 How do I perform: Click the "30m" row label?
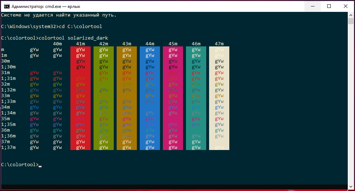pos(5,61)
